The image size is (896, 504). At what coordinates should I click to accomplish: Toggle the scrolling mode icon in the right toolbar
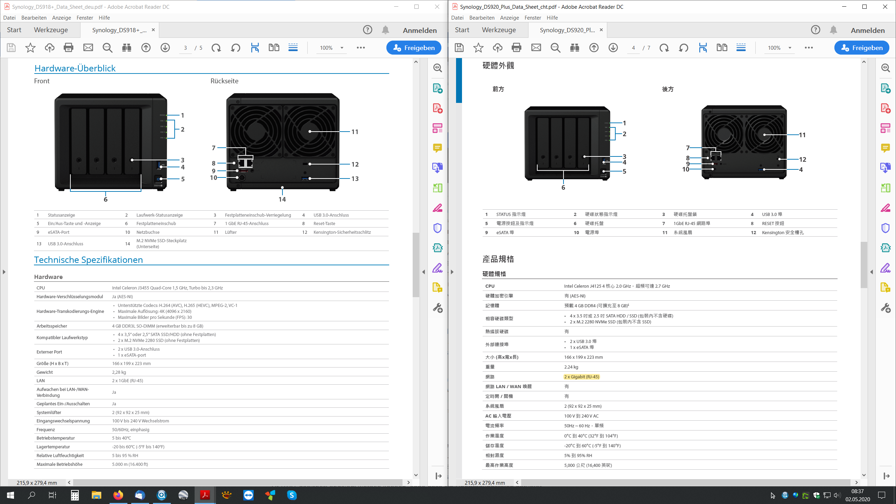(x=741, y=48)
